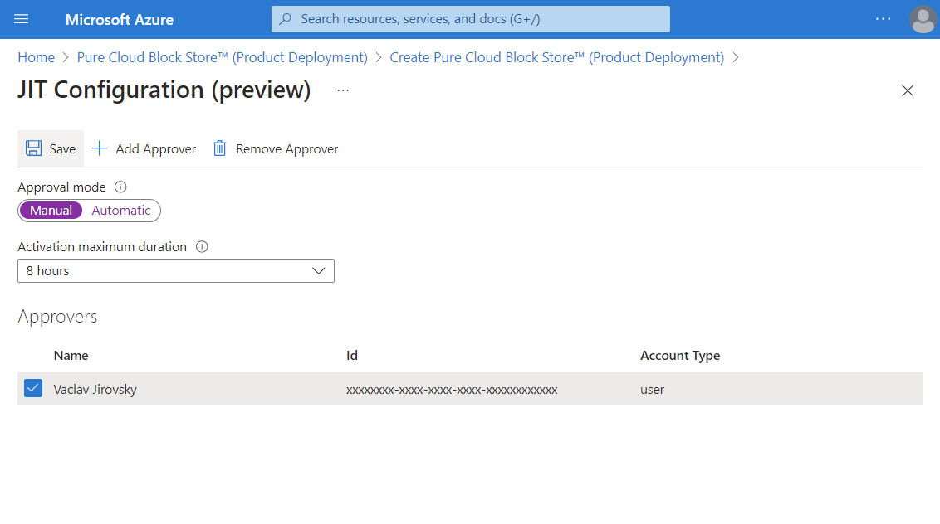
Task: Go to Home breadcrumb
Action: pyautogui.click(x=36, y=57)
